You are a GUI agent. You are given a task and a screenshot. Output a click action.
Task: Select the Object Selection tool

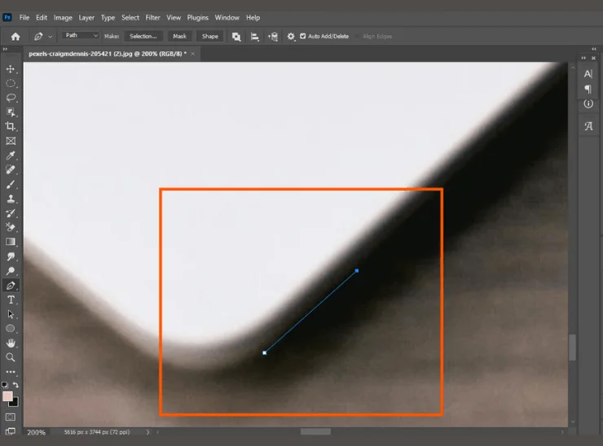pos(11,112)
